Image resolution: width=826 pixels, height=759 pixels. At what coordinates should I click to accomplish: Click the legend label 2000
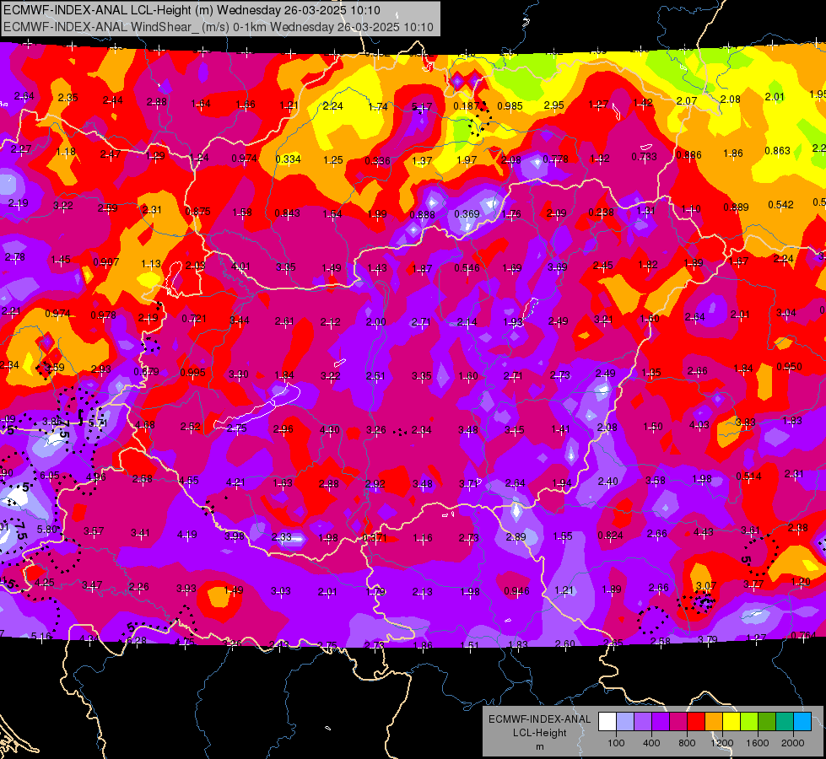(793, 743)
